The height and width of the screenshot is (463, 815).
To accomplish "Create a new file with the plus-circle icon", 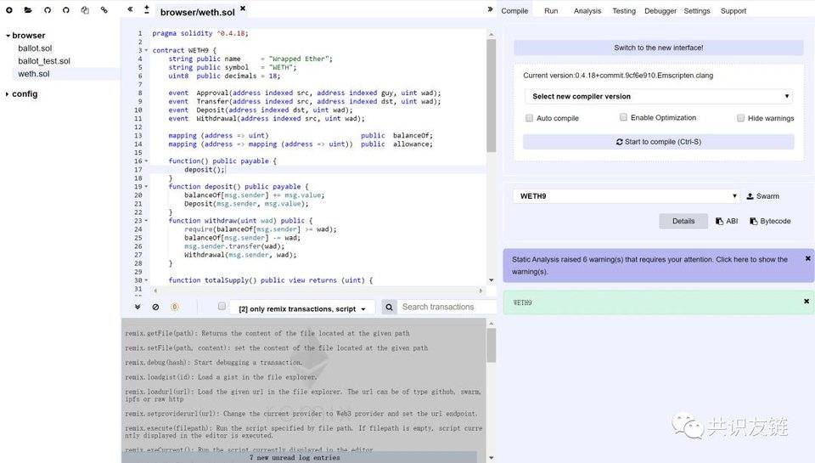I will tap(8, 10).
